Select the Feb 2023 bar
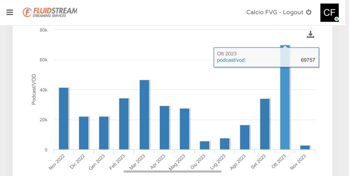The image size is (349, 176). (124, 124)
